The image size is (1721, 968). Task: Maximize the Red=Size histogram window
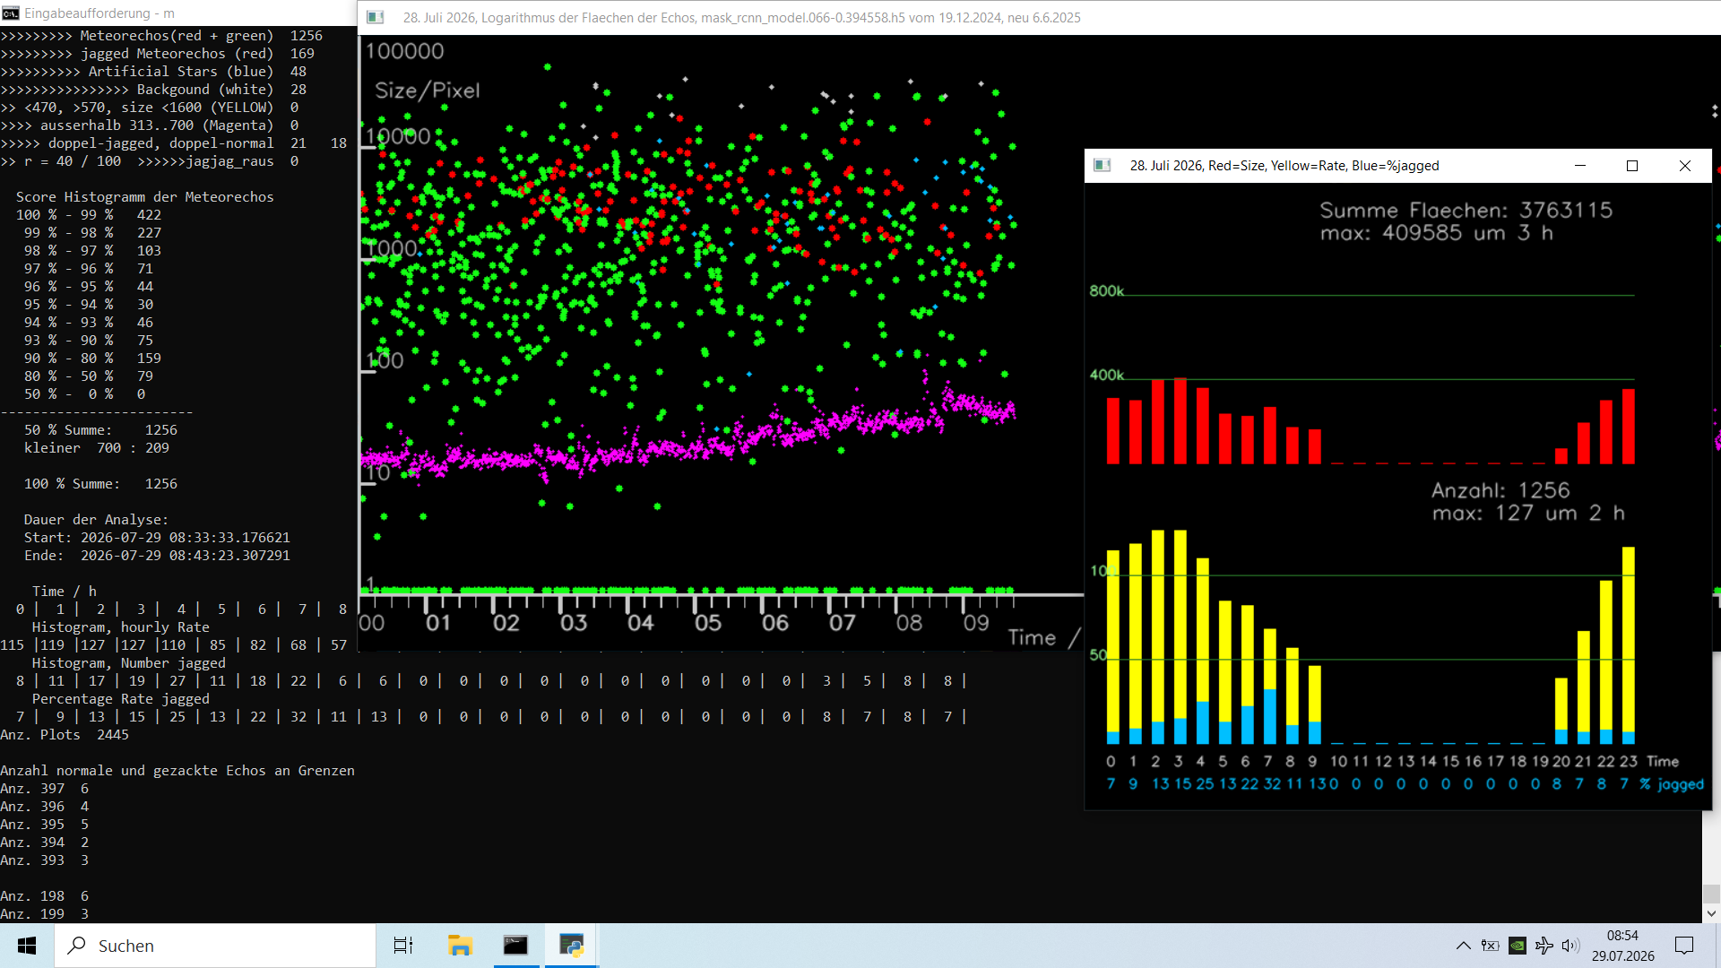point(1632,165)
